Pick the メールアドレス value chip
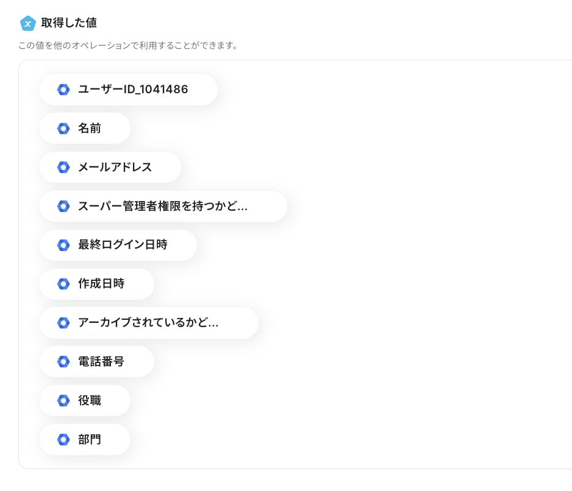This screenshot has width=572, height=491. (115, 168)
